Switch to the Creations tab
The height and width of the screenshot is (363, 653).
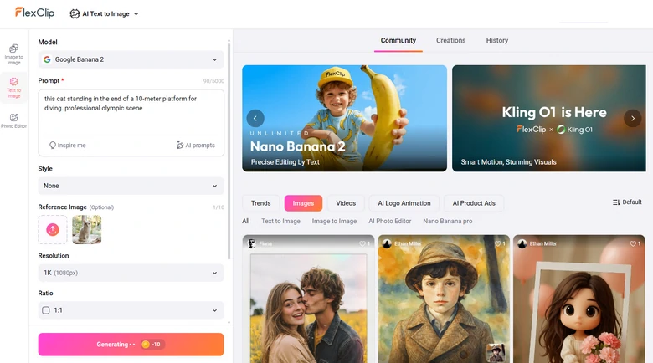click(450, 40)
